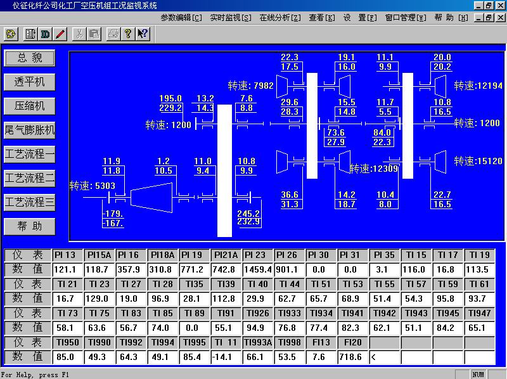Show the 尾气膨胀机 view
The image size is (507, 379).
(x=29, y=130)
